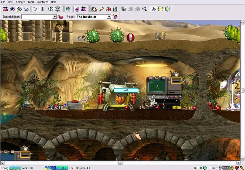The height and width of the screenshot is (170, 245).
Task: Pause the game with the Pause button
Action: click(x=42, y=9)
